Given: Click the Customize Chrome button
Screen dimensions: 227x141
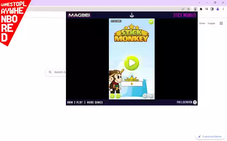Looking at the screenshot, I should (x=210, y=136).
